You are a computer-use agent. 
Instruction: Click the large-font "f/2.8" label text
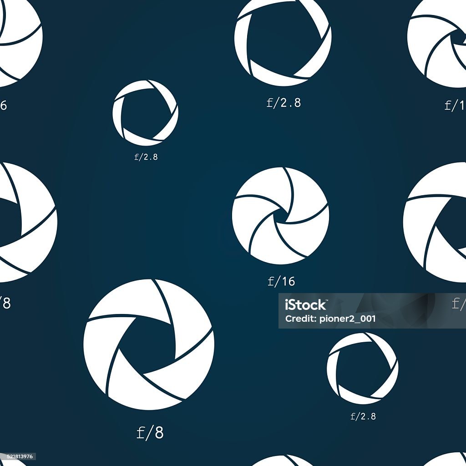coord(284,103)
